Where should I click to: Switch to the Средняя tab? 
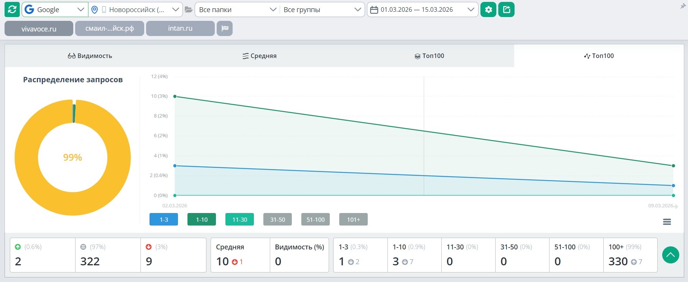[260, 56]
